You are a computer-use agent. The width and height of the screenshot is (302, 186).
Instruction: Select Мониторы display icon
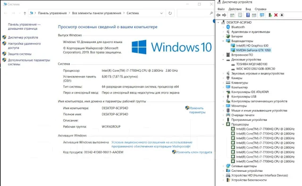coord(228,106)
